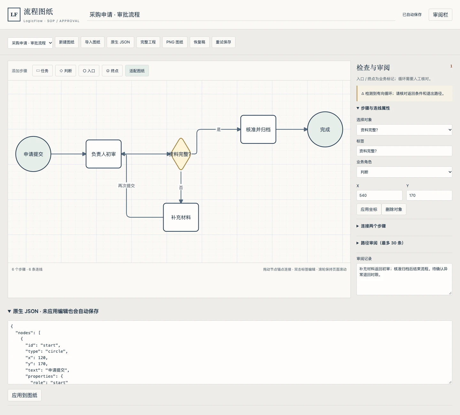Toggle the 审阅栏 panel button
460x415 pixels.
[440, 15]
